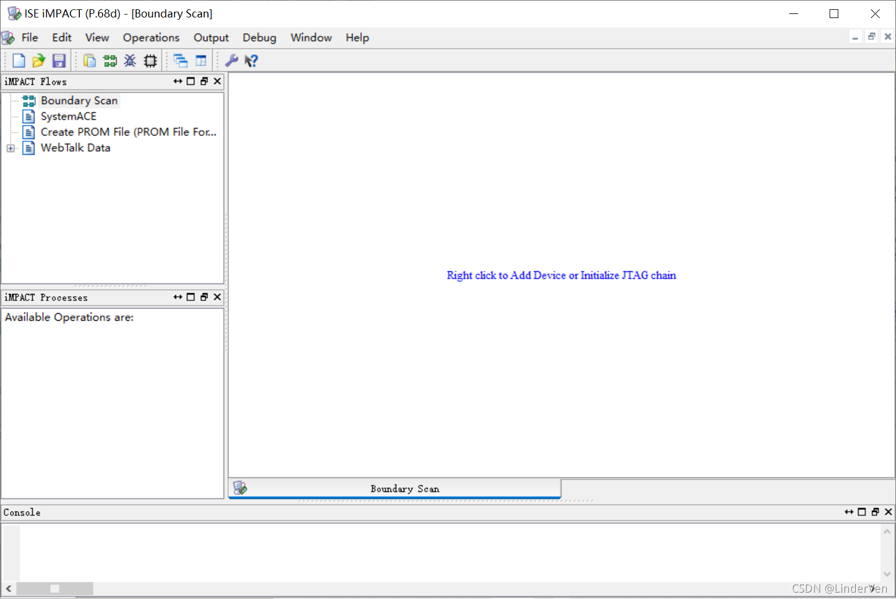Minimize the inner Boundary Scan document window

pyautogui.click(x=855, y=37)
